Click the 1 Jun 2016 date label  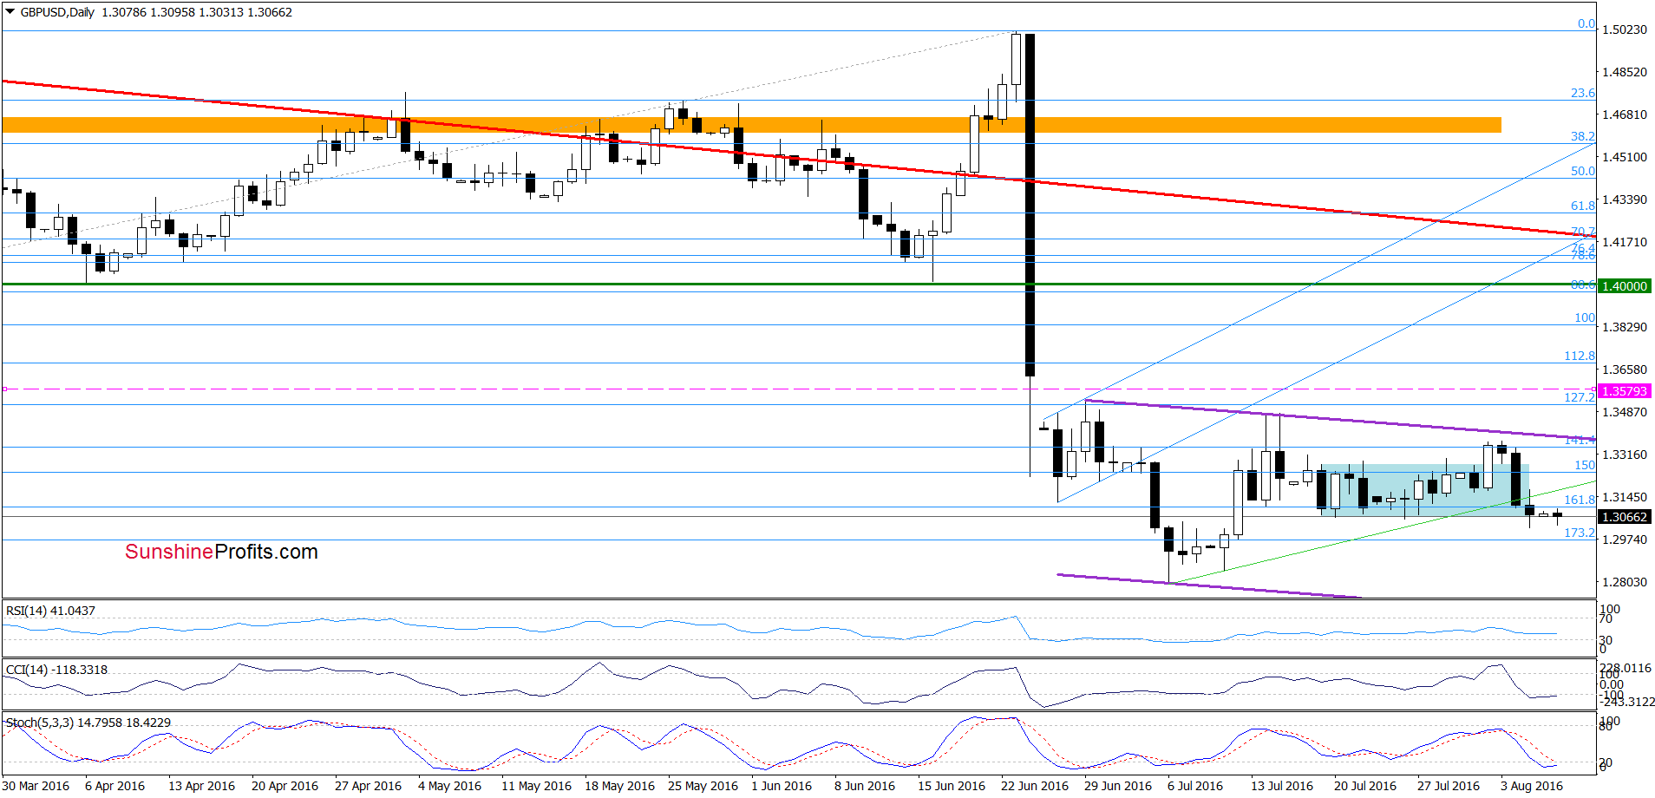click(x=782, y=786)
